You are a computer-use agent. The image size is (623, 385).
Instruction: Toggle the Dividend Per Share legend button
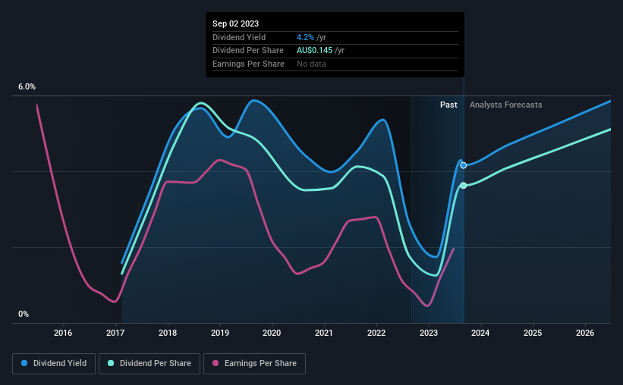149,364
